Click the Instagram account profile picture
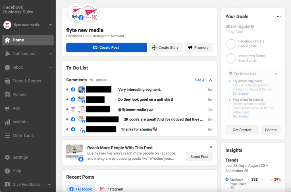Image resolution: width=291 pixels, height=192 pixels. tap(91, 12)
